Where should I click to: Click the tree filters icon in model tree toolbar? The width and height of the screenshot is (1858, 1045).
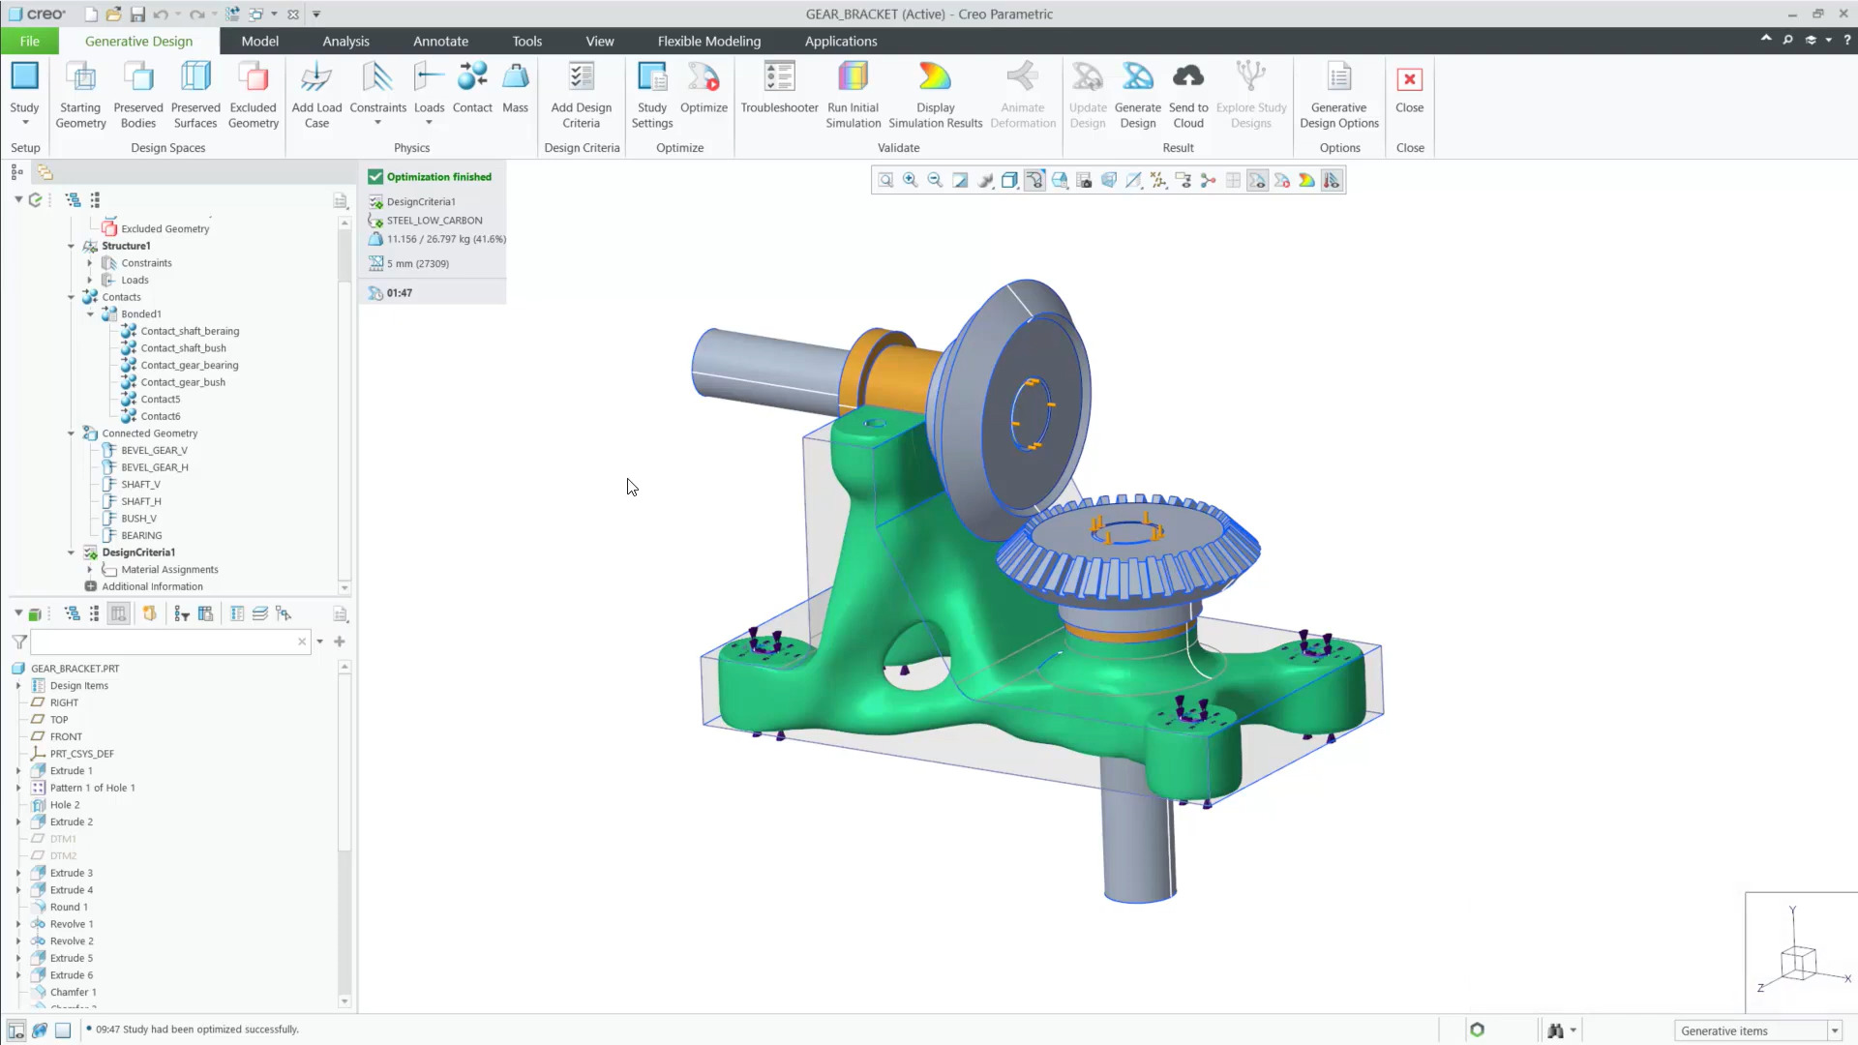(181, 613)
